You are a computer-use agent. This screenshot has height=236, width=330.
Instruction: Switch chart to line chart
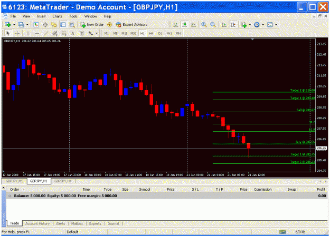coord(193,25)
